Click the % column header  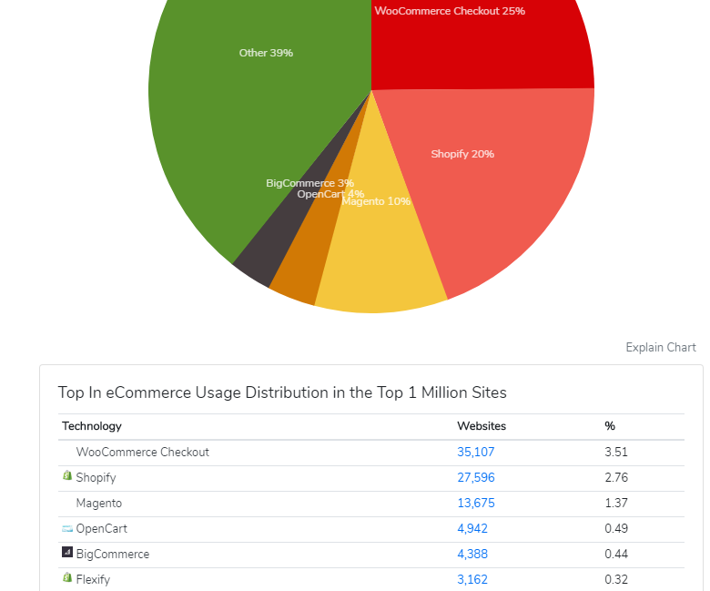point(610,426)
